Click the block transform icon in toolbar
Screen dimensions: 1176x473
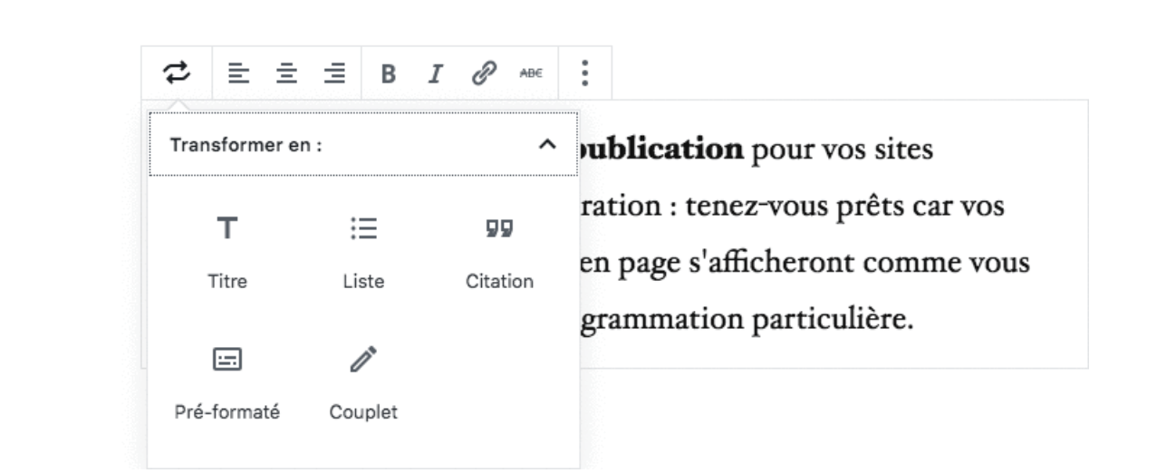177,72
